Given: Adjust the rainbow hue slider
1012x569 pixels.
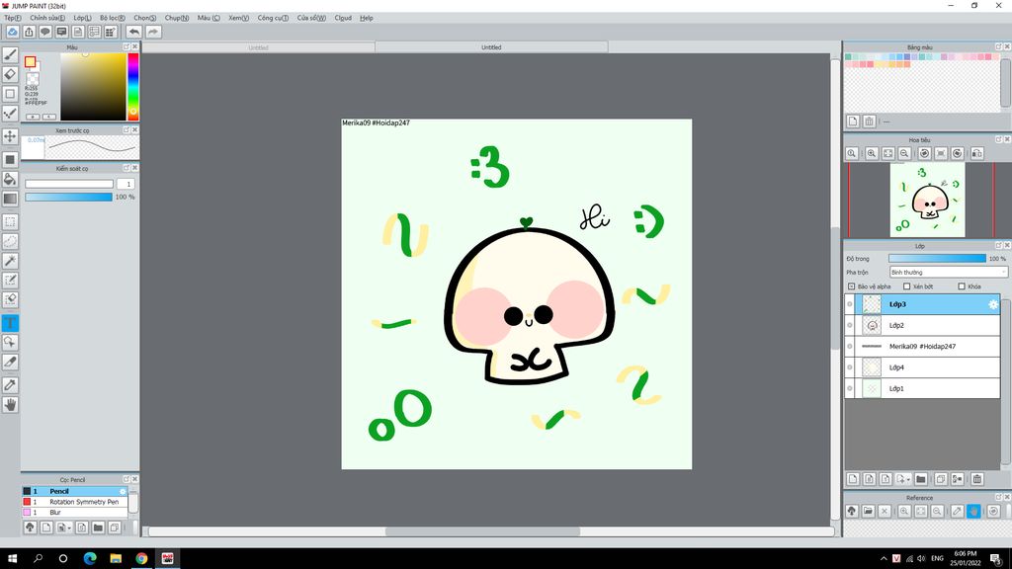Looking at the screenshot, I should 133,87.
